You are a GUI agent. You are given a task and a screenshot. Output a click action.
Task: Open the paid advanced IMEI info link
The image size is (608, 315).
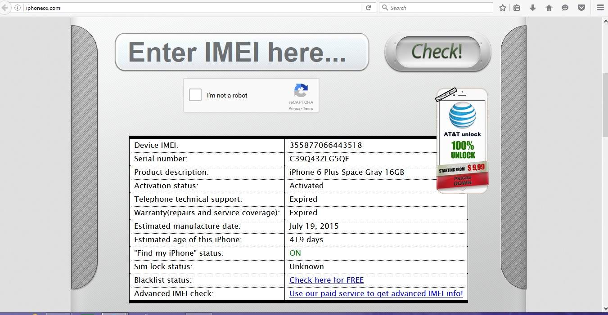(x=376, y=293)
